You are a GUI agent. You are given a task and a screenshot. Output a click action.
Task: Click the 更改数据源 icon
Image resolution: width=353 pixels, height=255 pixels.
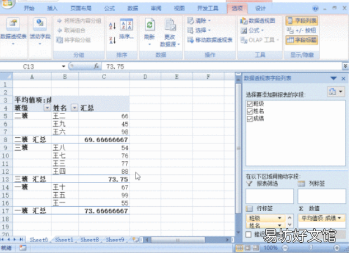click(170, 25)
